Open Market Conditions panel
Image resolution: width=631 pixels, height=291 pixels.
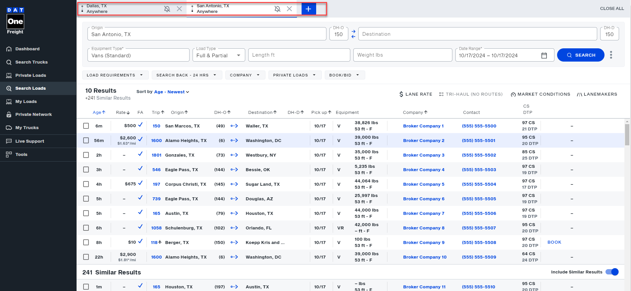coord(541,94)
